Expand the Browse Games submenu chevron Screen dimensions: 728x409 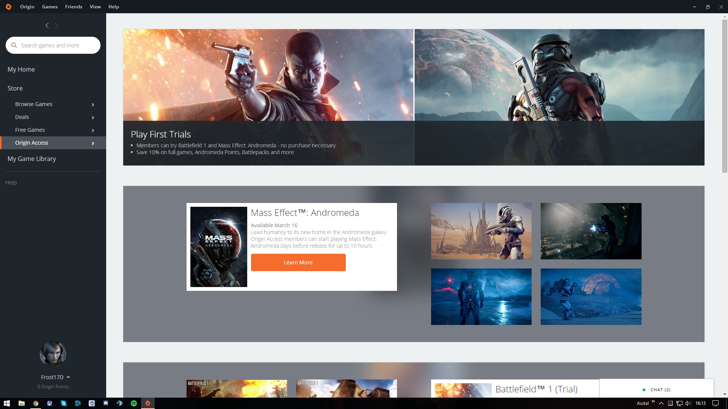click(93, 105)
